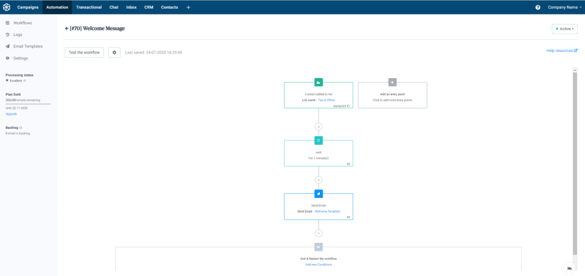Screen dimensions: 585x276
Task: Click the back arrow beside Welcome Message
Action: [67, 29]
